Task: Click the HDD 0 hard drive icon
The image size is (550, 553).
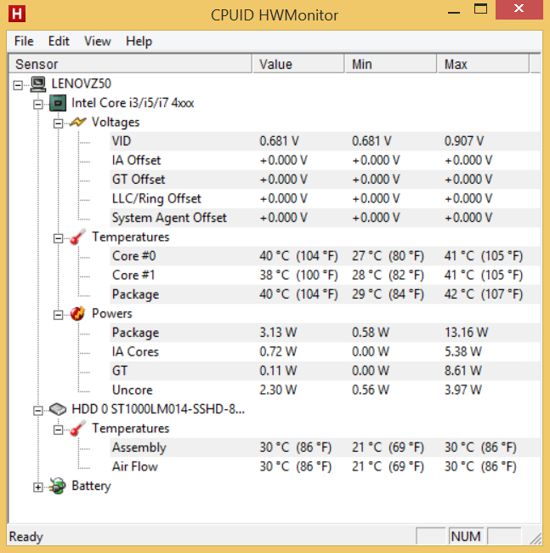Action: click(x=58, y=409)
